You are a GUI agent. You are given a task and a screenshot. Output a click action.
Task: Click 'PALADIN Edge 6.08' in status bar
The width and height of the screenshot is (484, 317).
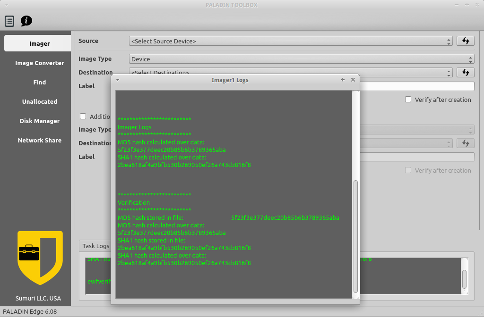tap(30, 311)
